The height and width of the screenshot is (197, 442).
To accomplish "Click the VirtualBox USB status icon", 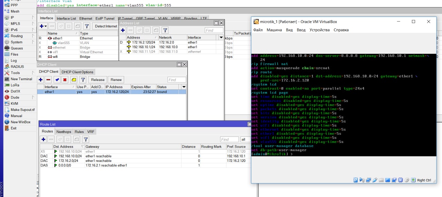I will coord(375,180).
